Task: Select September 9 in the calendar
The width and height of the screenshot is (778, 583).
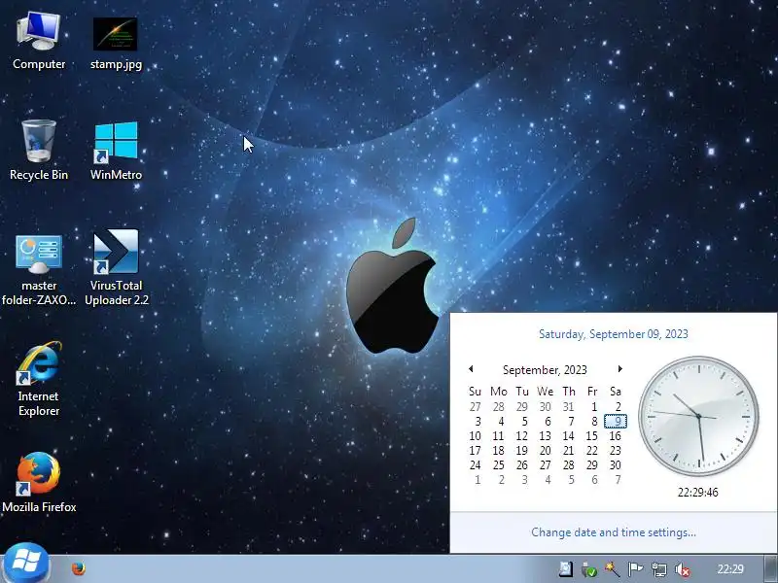Action: point(616,422)
